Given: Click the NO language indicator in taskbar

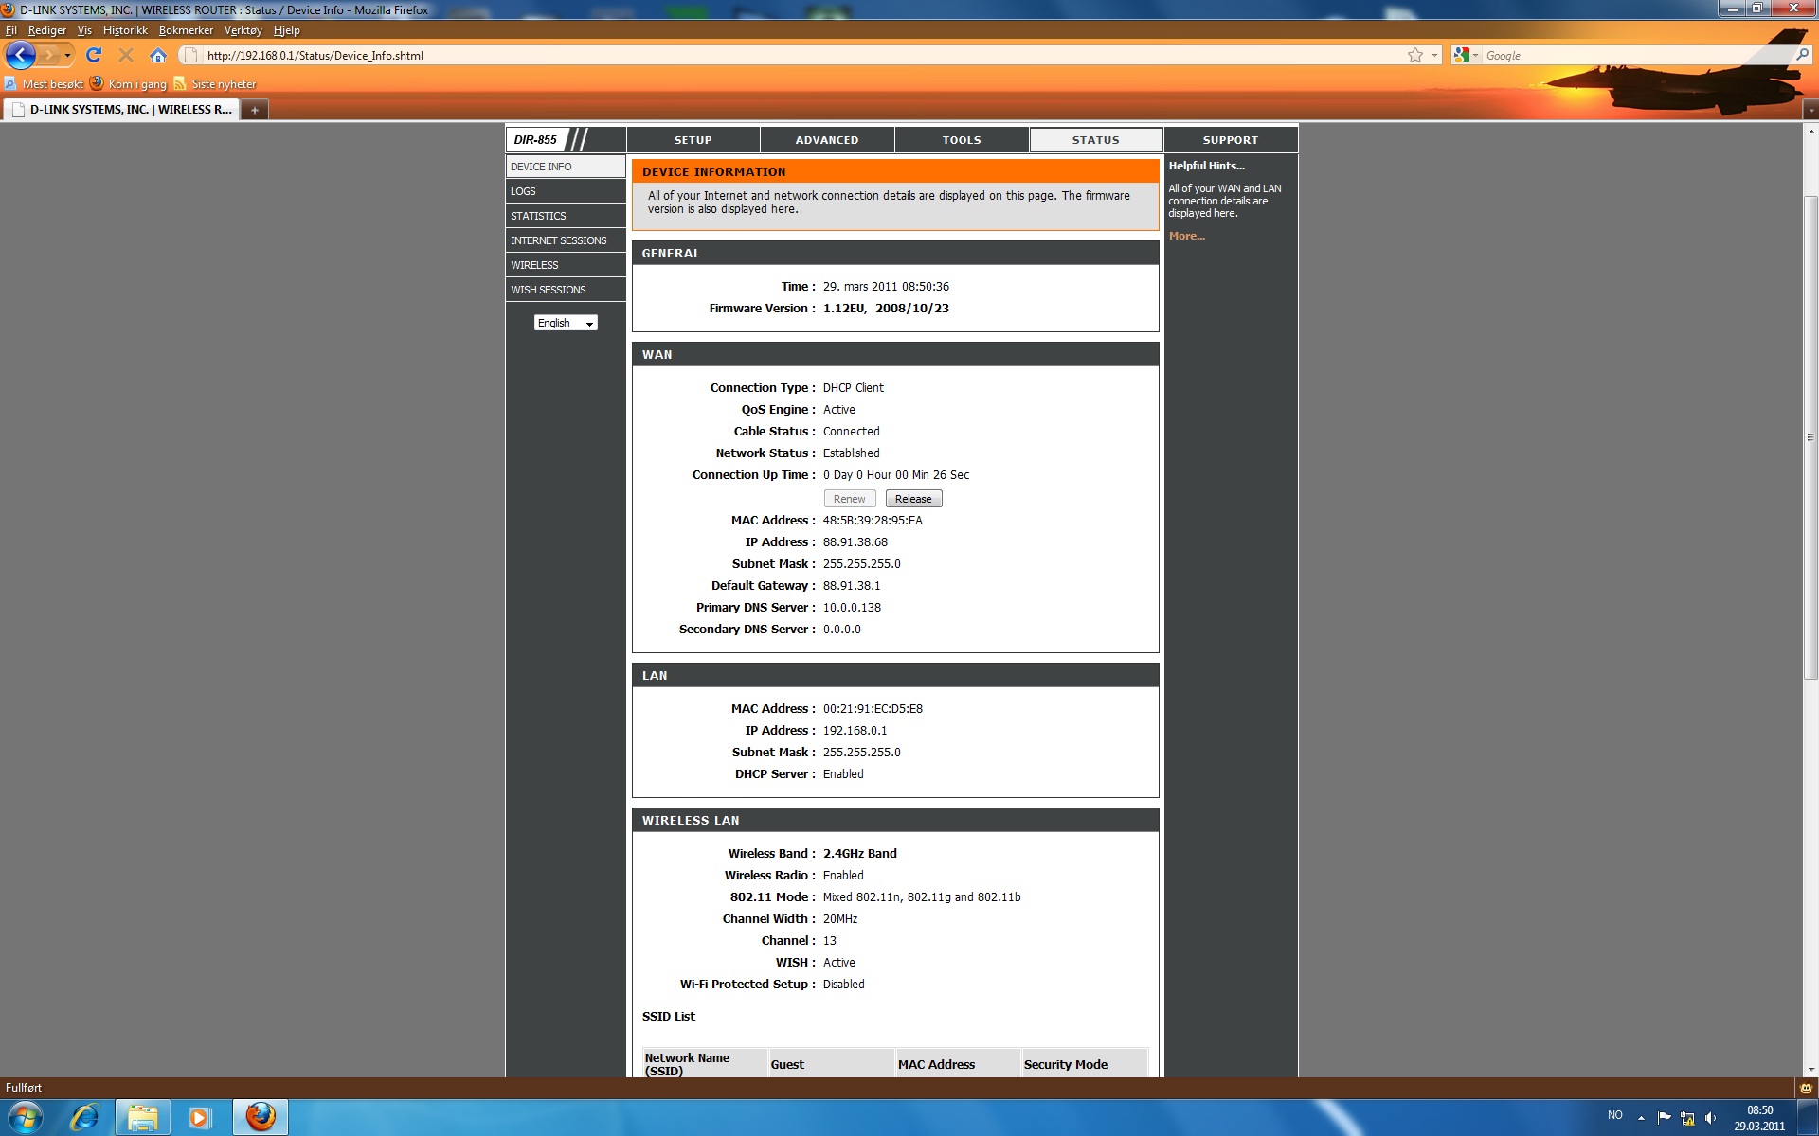Looking at the screenshot, I should pyautogui.click(x=1614, y=1115).
